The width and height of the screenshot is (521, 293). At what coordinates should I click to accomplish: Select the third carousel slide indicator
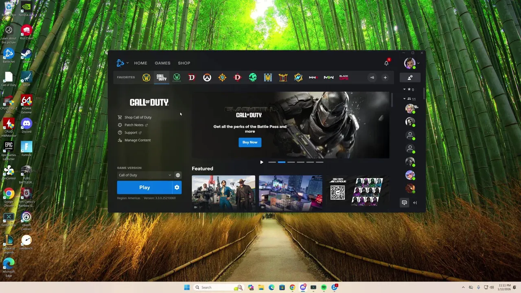pyautogui.click(x=291, y=162)
